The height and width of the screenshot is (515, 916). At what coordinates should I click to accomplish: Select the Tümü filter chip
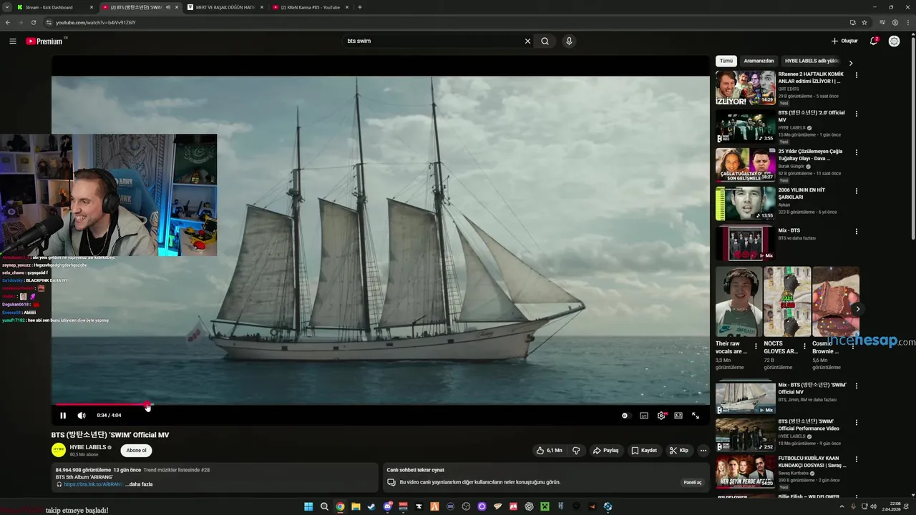click(726, 62)
